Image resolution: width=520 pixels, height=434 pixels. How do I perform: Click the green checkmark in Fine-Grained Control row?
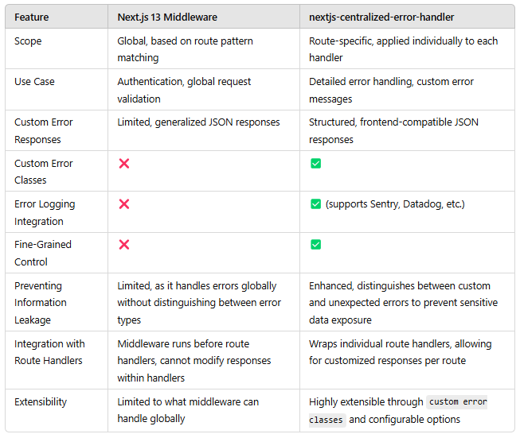315,245
